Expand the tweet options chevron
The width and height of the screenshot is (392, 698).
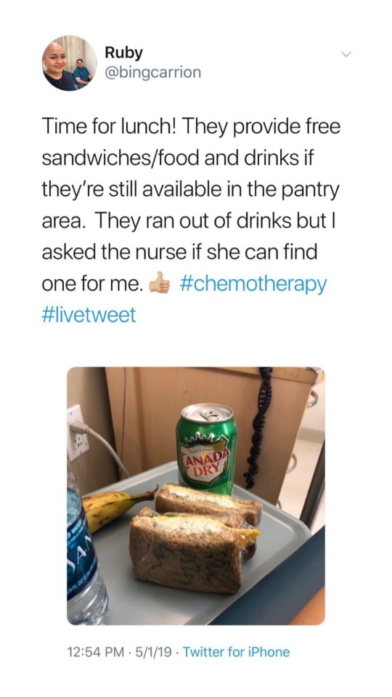tap(346, 55)
